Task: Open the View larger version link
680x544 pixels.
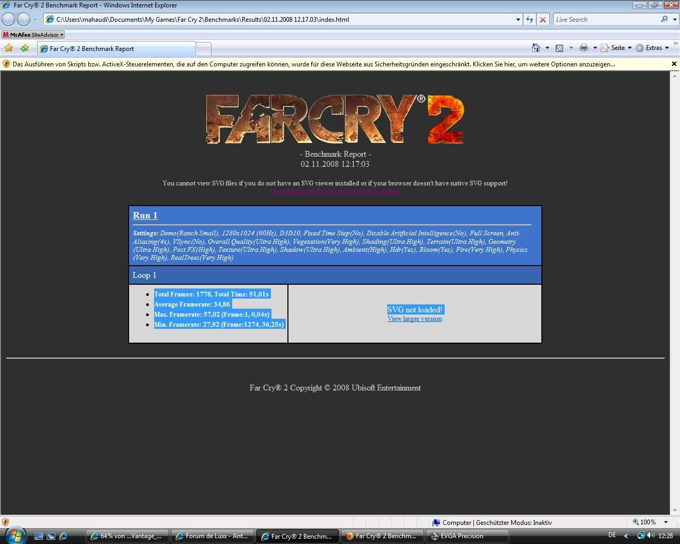Action: pyautogui.click(x=415, y=319)
